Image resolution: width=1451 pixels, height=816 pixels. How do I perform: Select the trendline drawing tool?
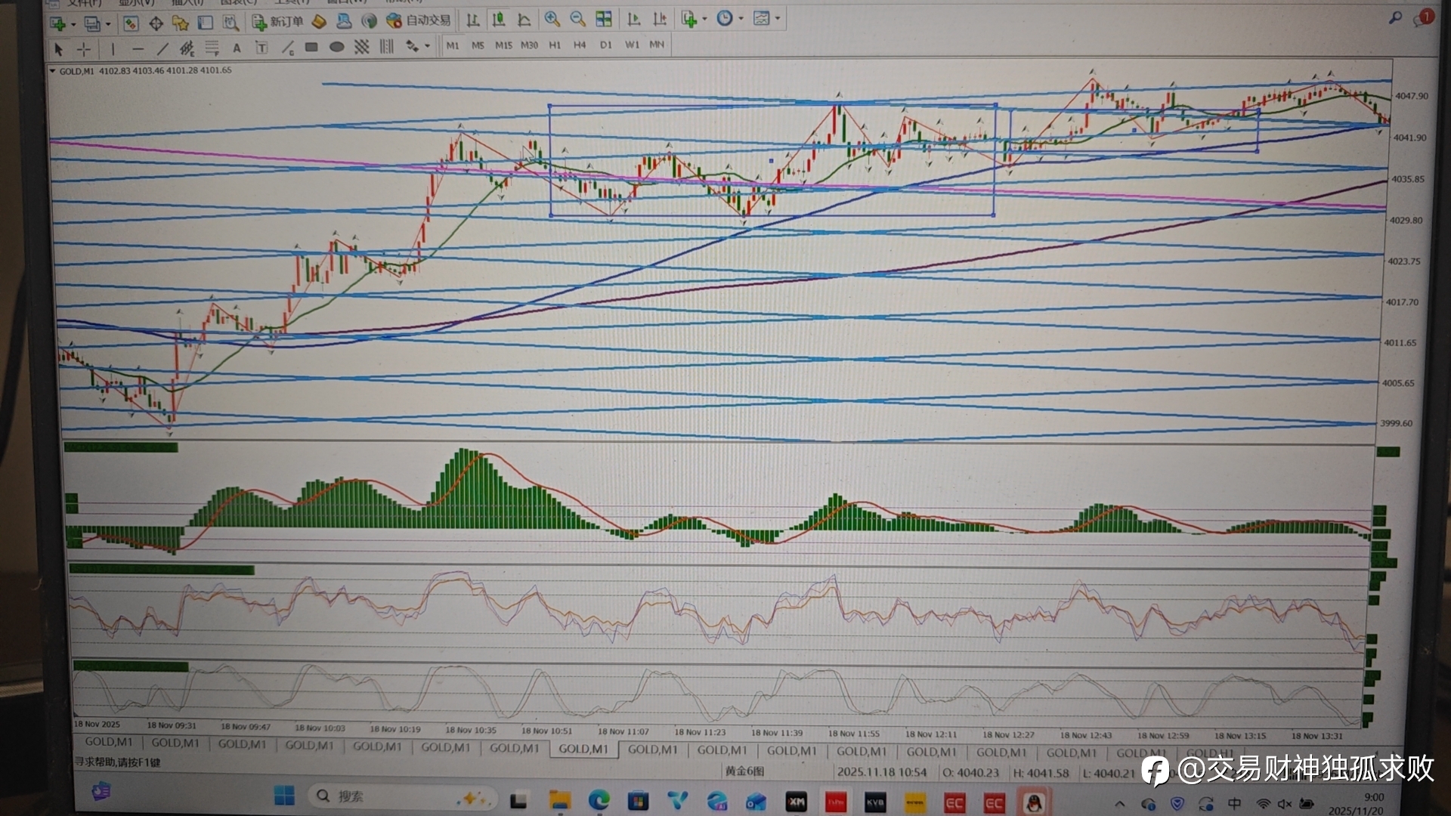[162, 49]
